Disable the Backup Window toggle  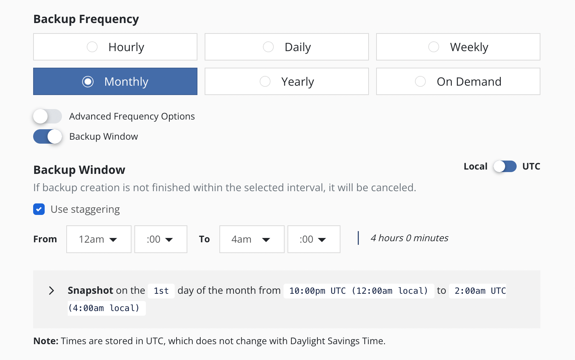(x=47, y=136)
